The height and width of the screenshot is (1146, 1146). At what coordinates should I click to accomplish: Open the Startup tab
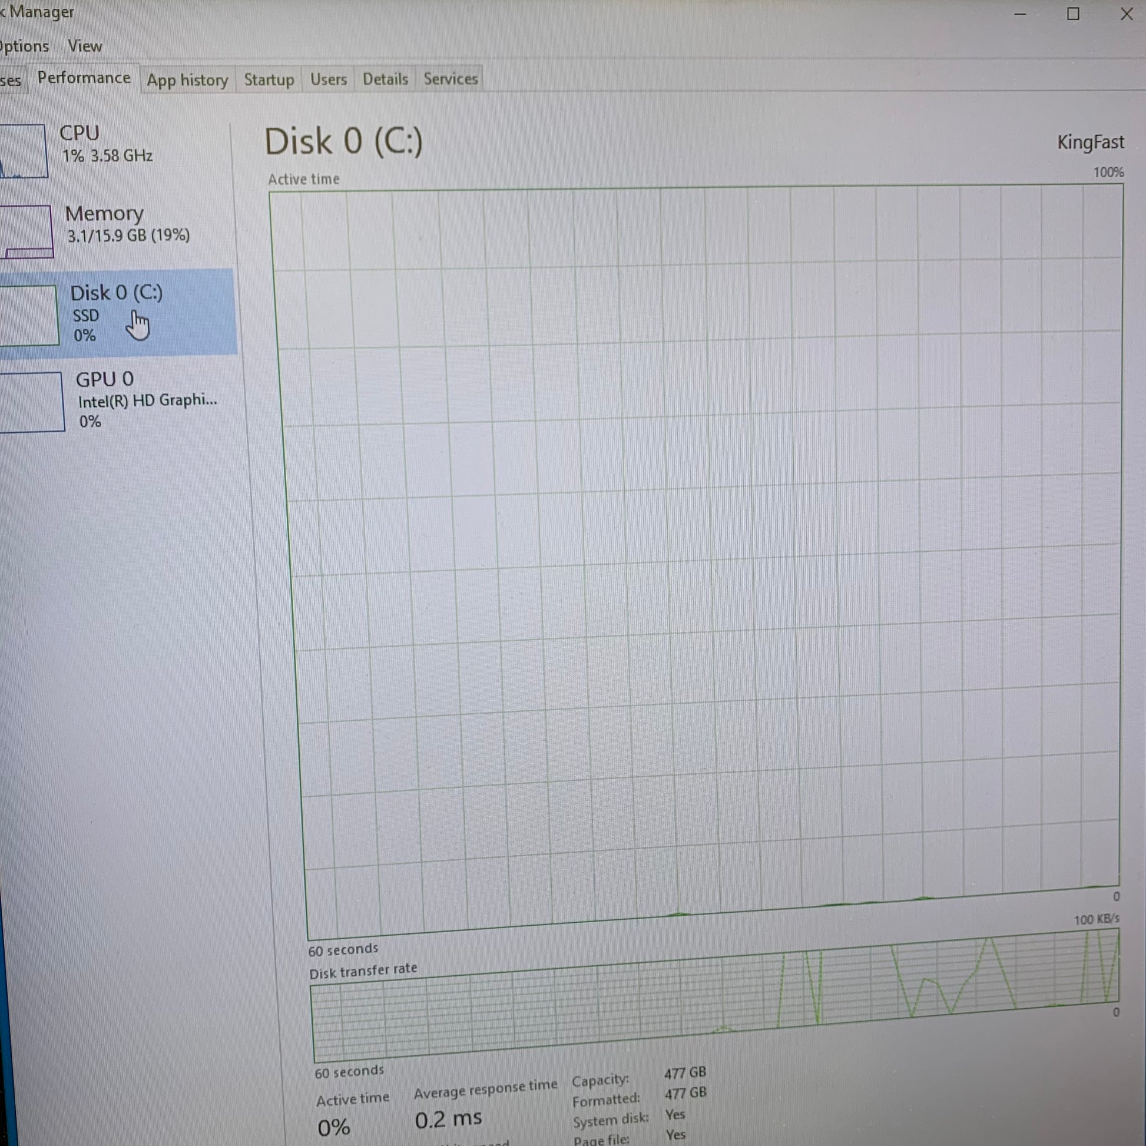coord(269,80)
